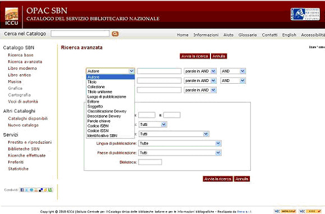The height and width of the screenshot is (214, 325).
Task: Click first row search term field
Action: 159,71
